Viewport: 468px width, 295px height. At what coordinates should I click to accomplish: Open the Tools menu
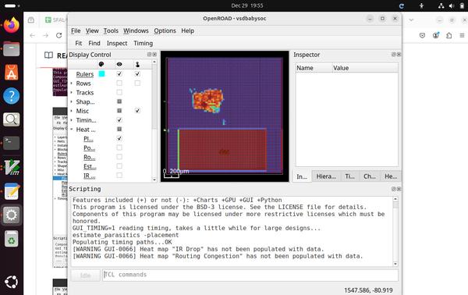[111, 30]
